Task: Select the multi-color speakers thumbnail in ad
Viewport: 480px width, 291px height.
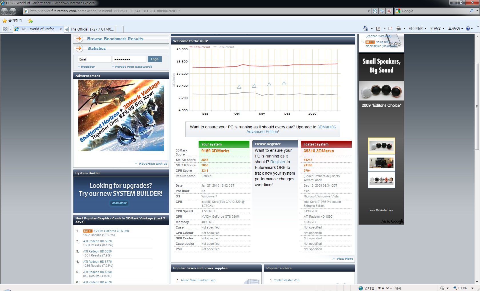Action: point(381,179)
